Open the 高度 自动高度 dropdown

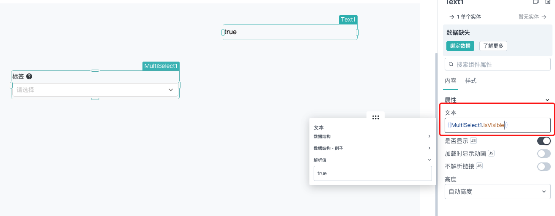[x=498, y=192]
